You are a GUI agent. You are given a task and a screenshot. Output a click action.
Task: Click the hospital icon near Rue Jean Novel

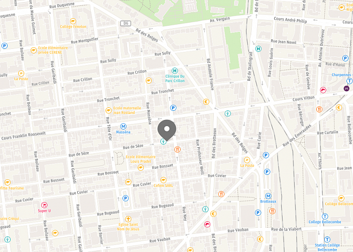(258, 49)
